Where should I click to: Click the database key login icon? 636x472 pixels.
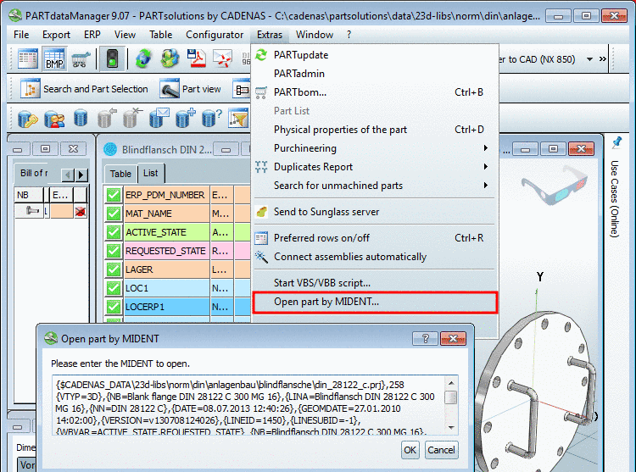point(28,119)
